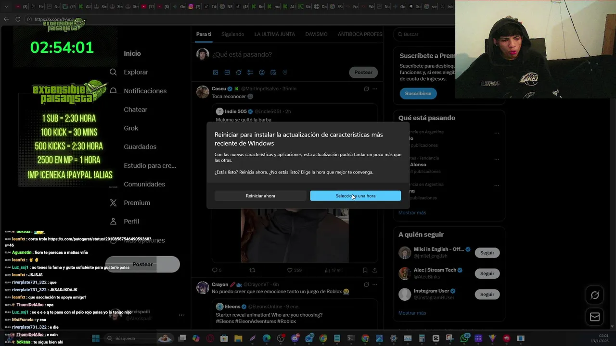Open the Perfil person icon
Screen dimensions: 616x346
click(113, 222)
